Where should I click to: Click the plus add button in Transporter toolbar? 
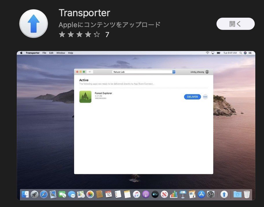pos(90,72)
